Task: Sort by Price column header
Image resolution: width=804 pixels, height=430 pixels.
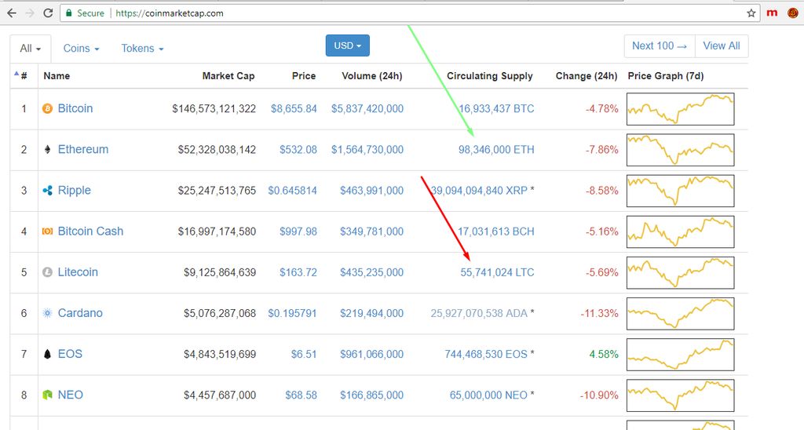Action: pos(304,76)
